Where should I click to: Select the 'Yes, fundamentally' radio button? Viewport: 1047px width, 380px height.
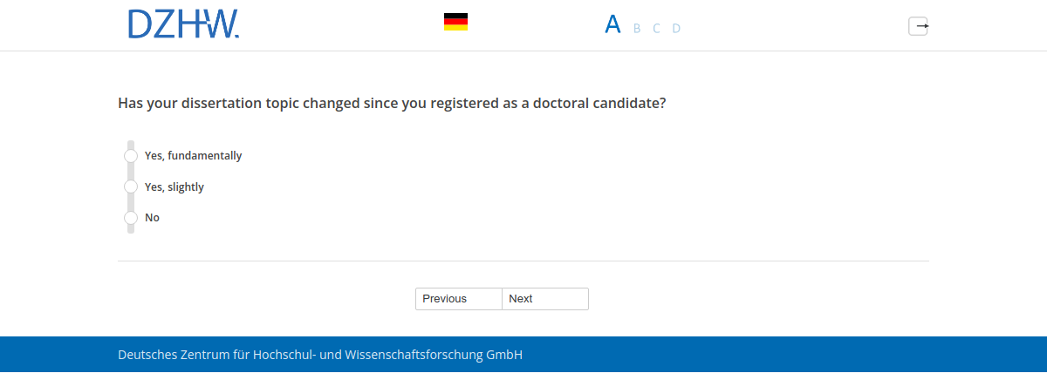pos(131,156)
